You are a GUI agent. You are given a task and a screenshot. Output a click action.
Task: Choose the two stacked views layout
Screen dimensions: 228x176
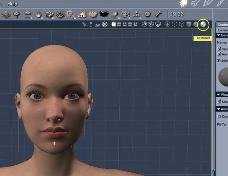point(119,24)
